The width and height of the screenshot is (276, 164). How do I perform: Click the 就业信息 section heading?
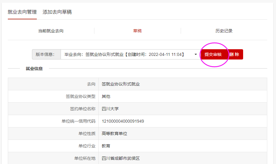pyautogui.click(x=34, y=69)
